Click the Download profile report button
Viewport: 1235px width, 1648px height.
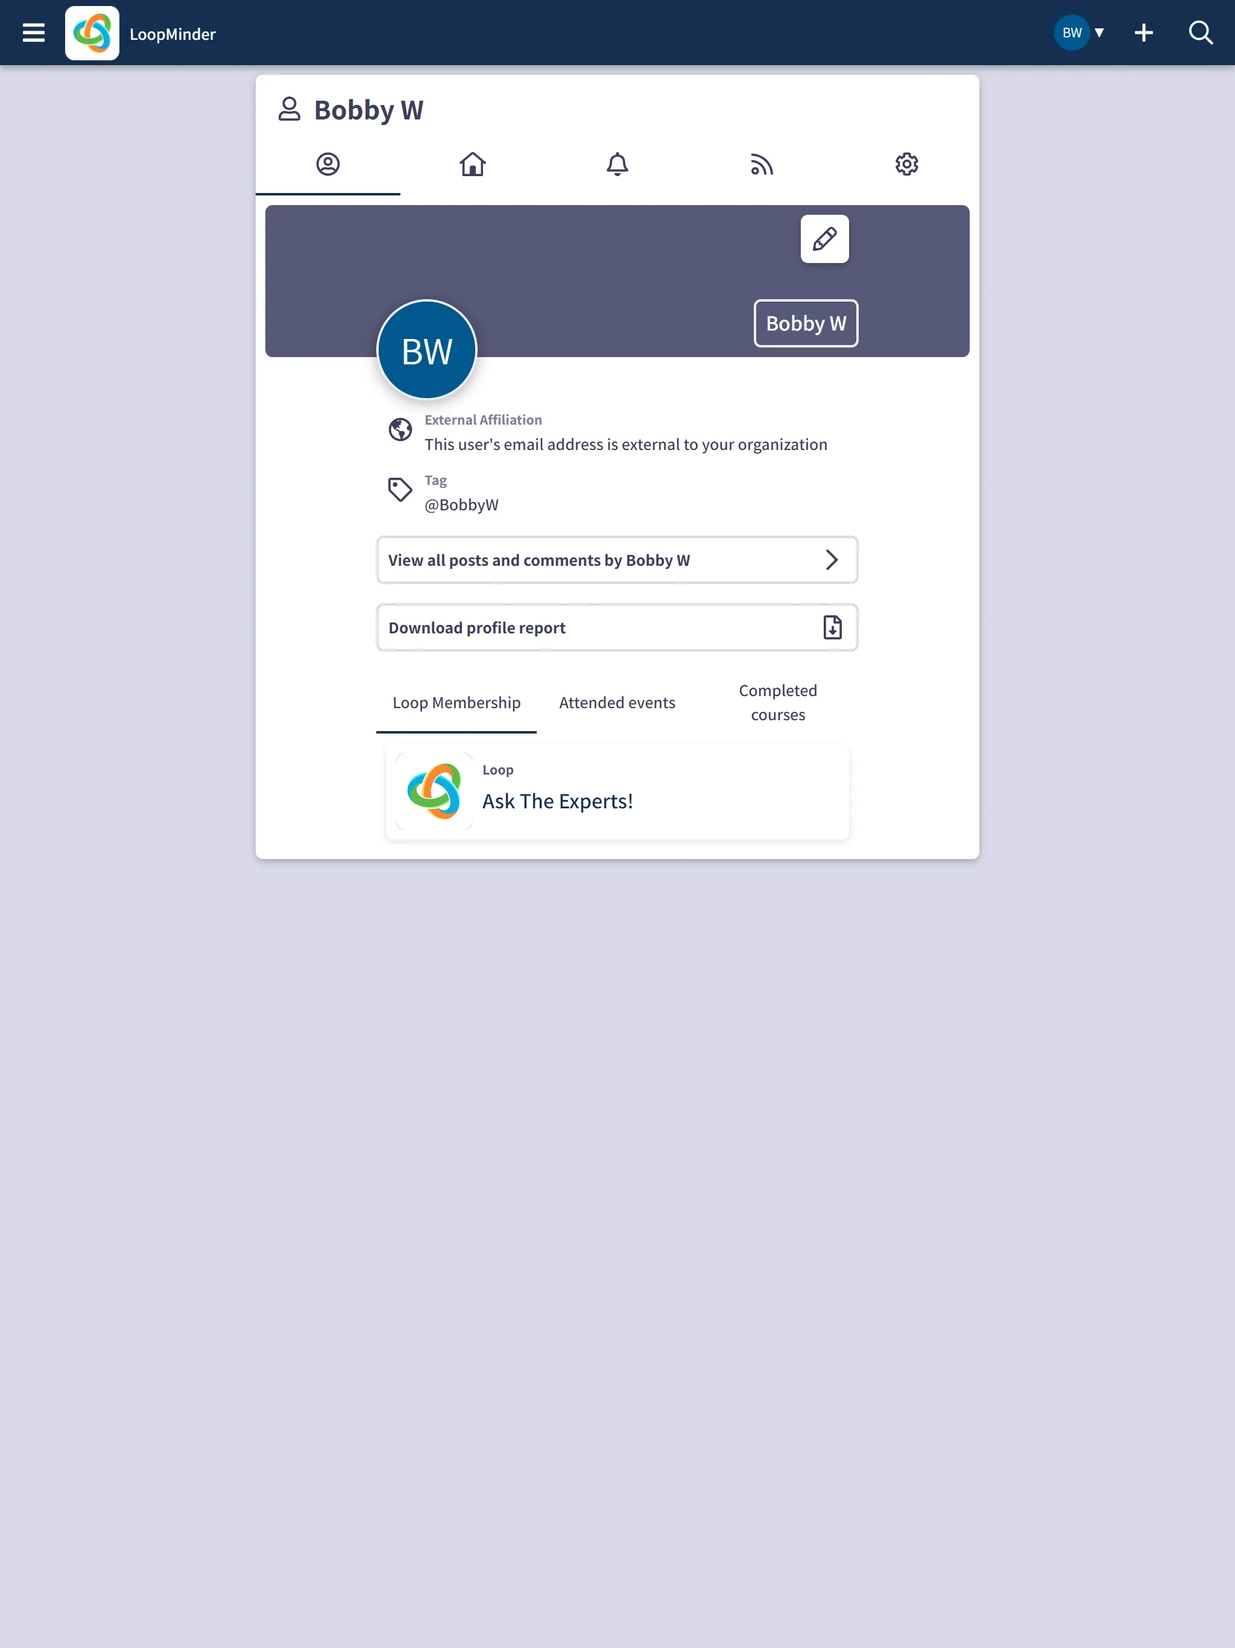click(617, 627)
